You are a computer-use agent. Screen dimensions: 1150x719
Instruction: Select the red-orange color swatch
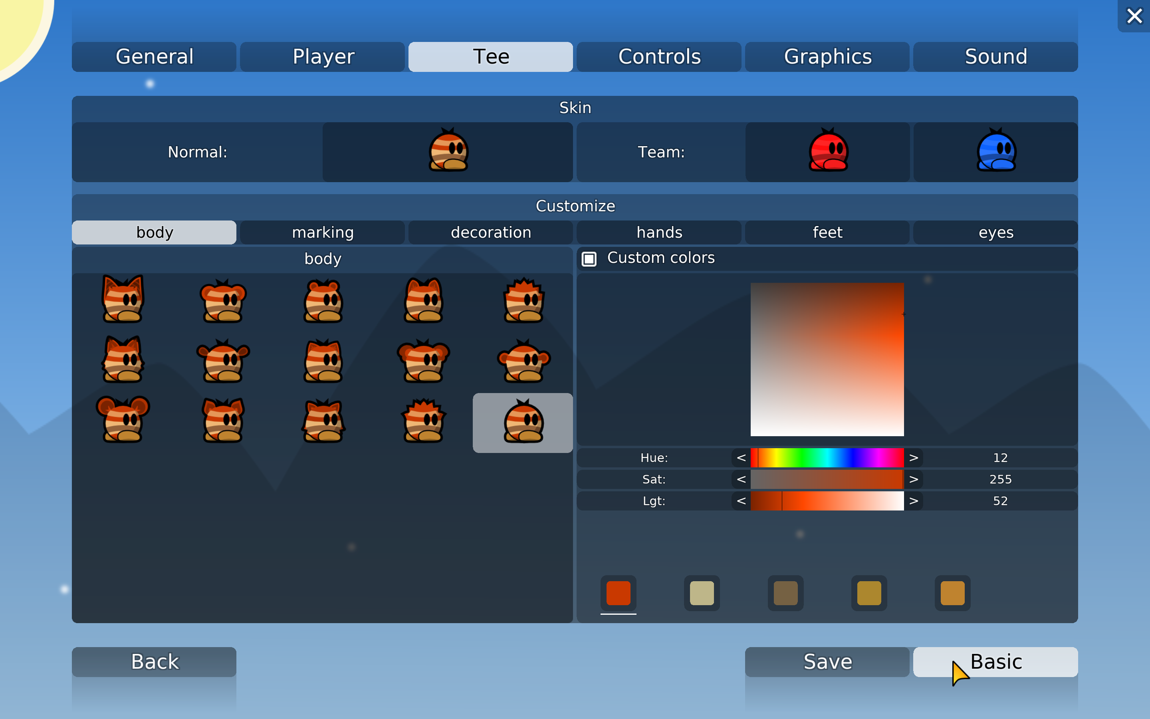coord(618,593)
